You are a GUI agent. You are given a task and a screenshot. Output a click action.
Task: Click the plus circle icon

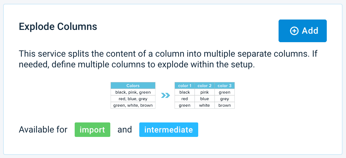pyautogui.click(x=294, y=31)
